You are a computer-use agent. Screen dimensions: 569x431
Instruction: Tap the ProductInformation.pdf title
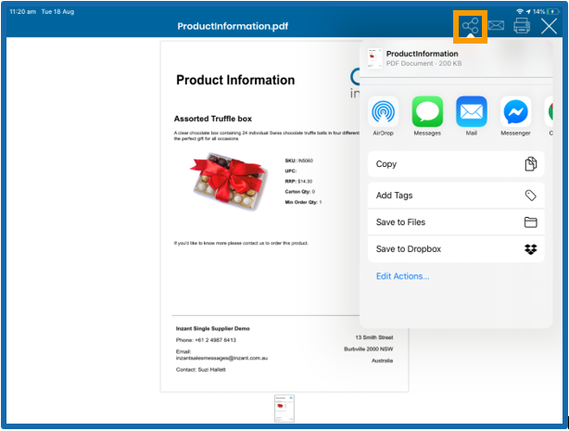tap(233, 26)
